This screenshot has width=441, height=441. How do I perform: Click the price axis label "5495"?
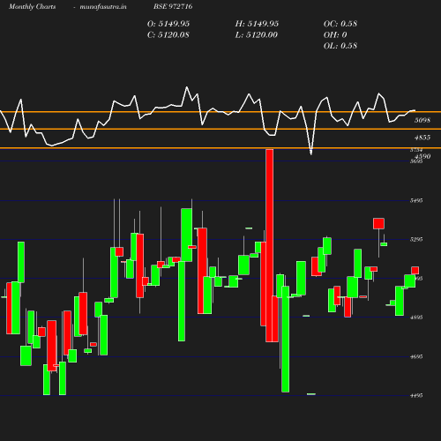click(x=416, y=200)
